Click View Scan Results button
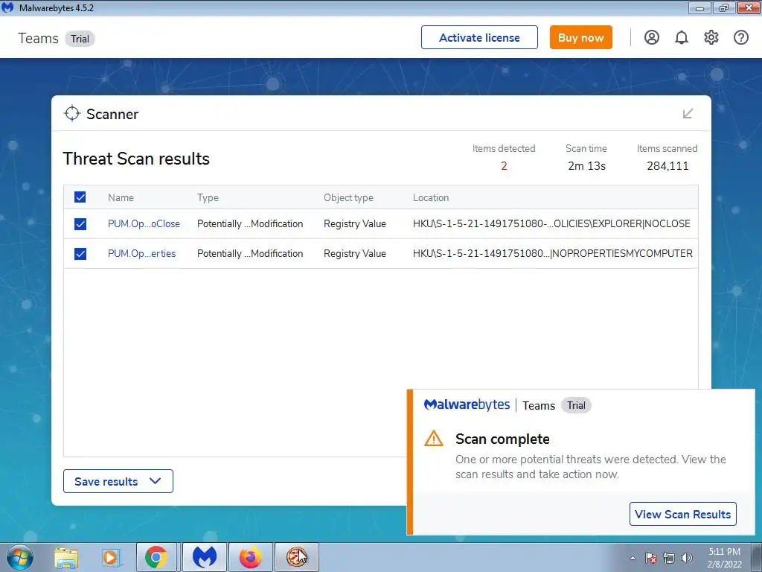 point(682,514)
